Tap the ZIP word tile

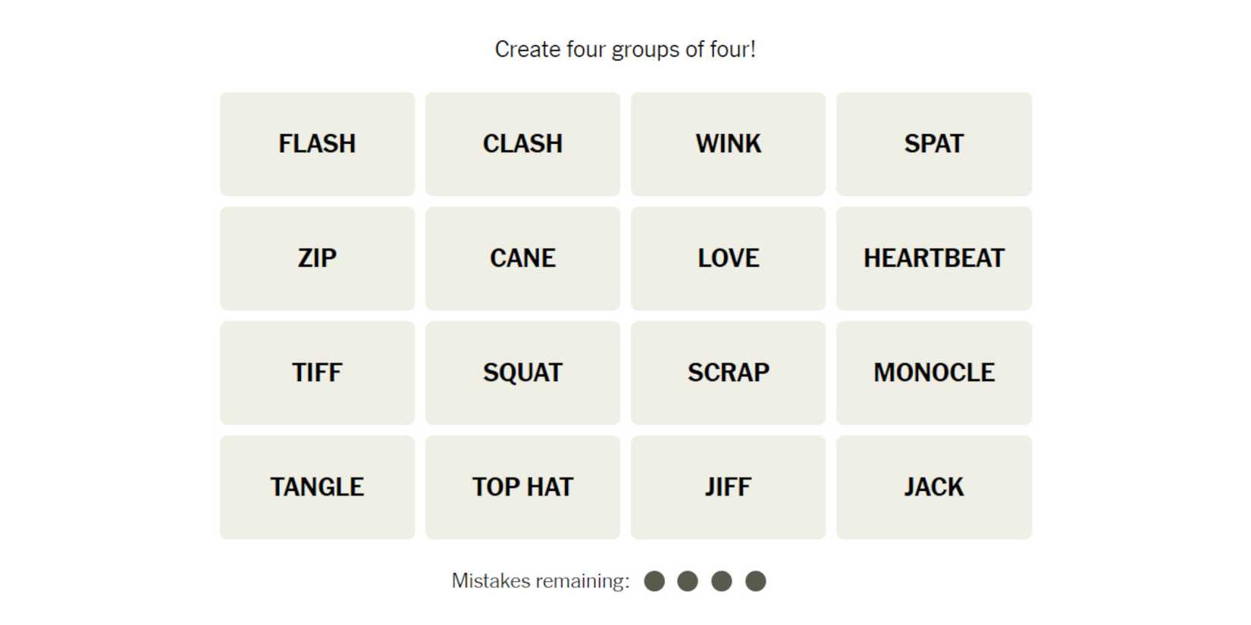317,258
